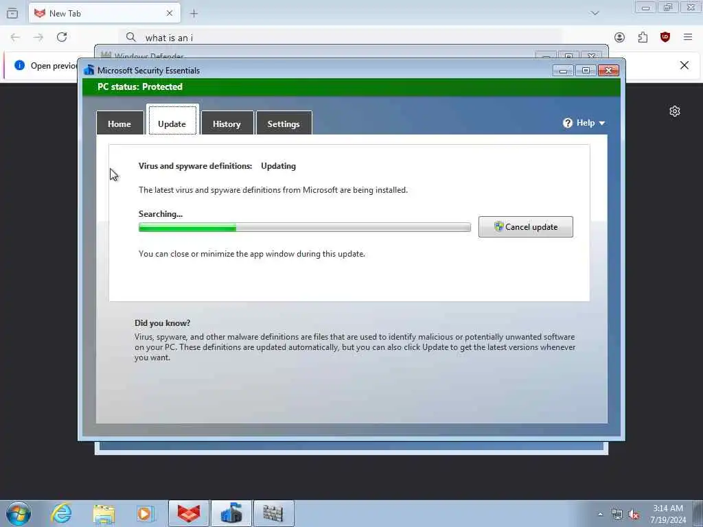The image size is (703, 527).
Task: Click the muted volume tray icon
Action: (634, 515)
